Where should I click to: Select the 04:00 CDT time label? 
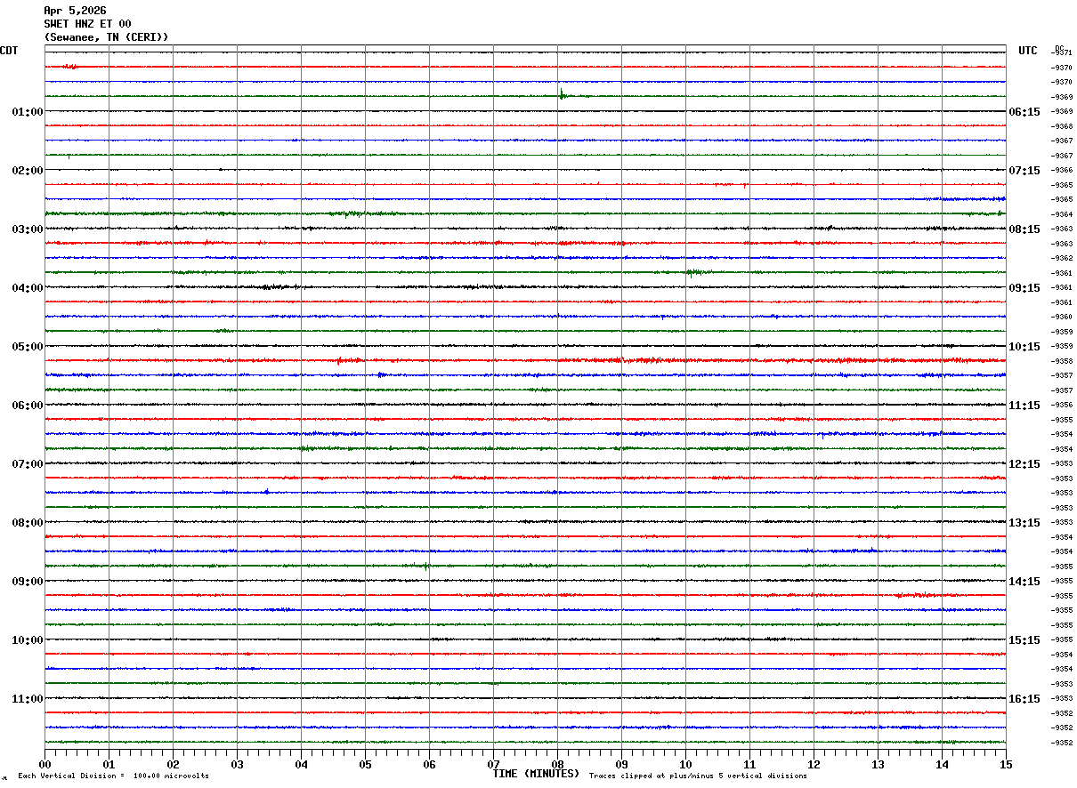pos(28,288)
